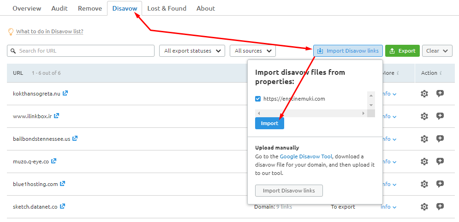The height and width of the screenshot is (222, 459).
Task: Click the lightbulb tip icon
Action: point(11,32)
